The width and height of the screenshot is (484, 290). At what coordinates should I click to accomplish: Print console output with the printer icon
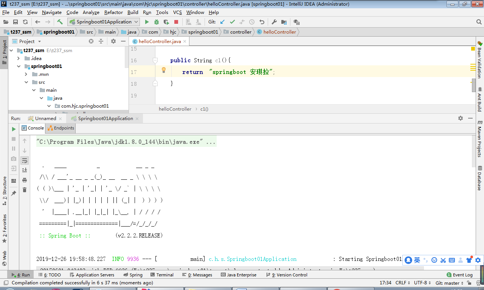25,180
